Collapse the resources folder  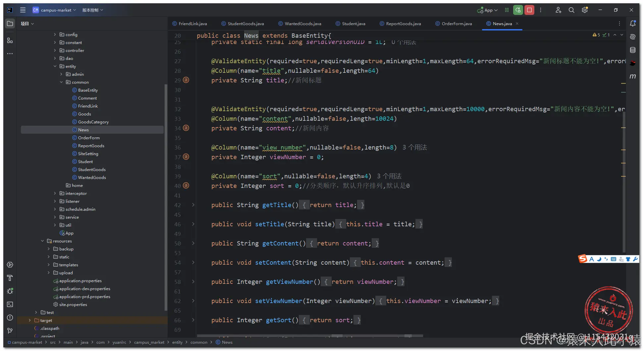(42, 241)
